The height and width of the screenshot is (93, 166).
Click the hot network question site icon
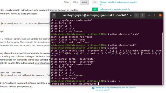93,88
